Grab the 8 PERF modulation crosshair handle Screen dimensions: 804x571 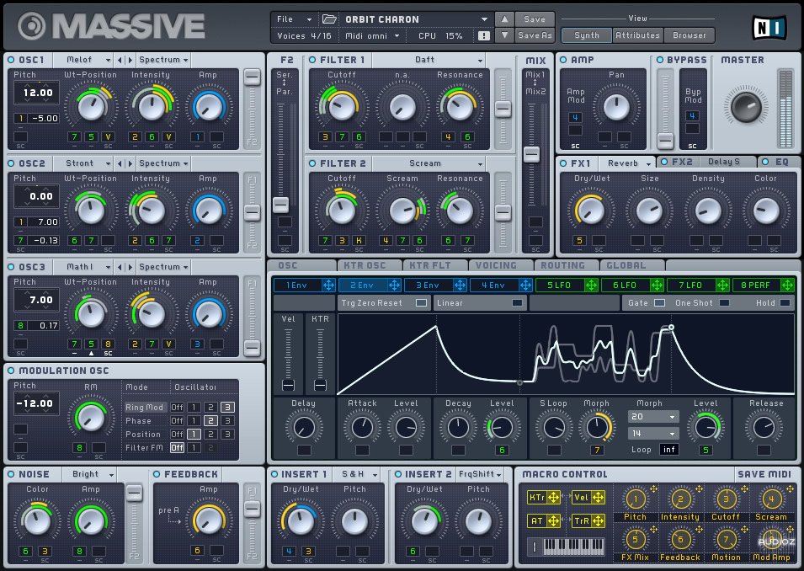[x=787, y=285]
